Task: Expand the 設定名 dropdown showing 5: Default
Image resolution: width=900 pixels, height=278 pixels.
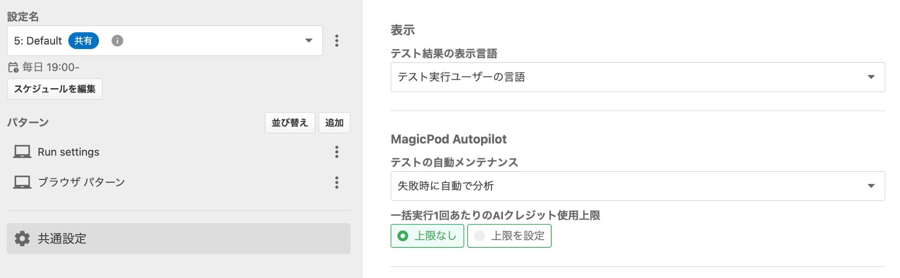Action: pos(309,41)
